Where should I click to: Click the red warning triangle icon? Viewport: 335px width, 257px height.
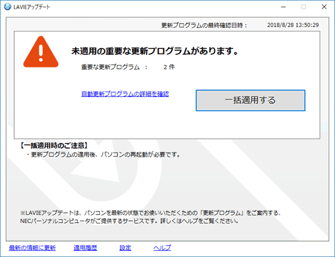click(x=41, y=52)
